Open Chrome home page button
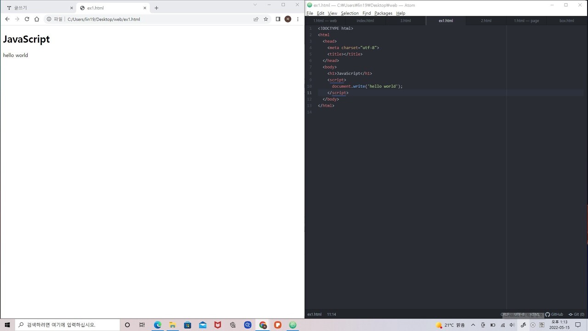 coord(37,19)
